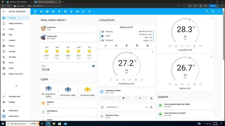Screen dimensions: 225x126
Task: Open the Windows Start menu
Action: pyautogui.click(x=3, y=124)
